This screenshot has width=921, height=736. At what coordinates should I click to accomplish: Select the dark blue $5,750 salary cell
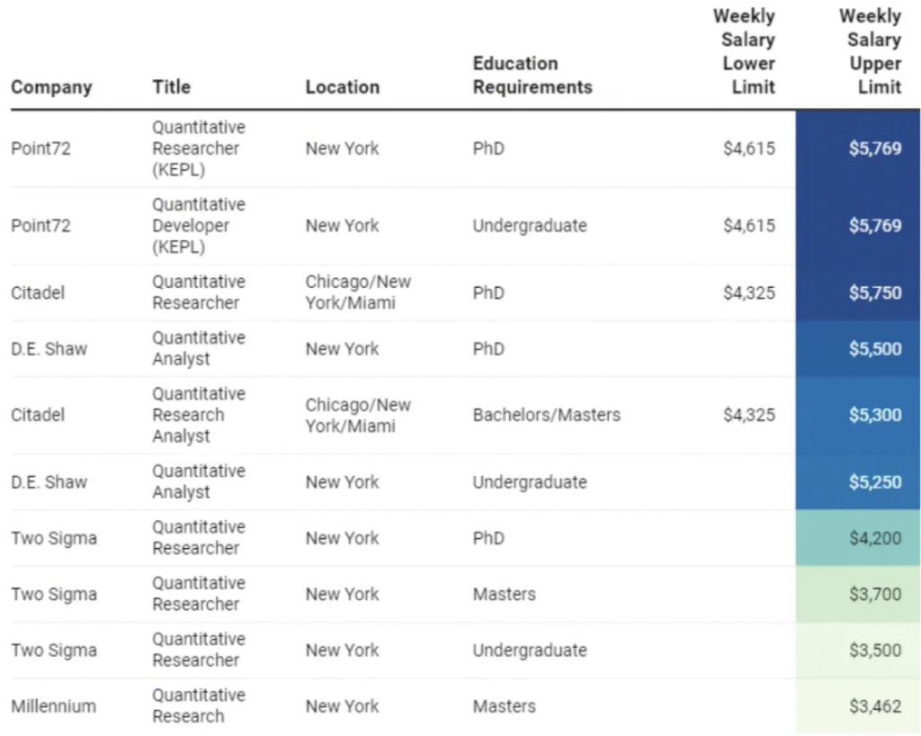point(858,293)
